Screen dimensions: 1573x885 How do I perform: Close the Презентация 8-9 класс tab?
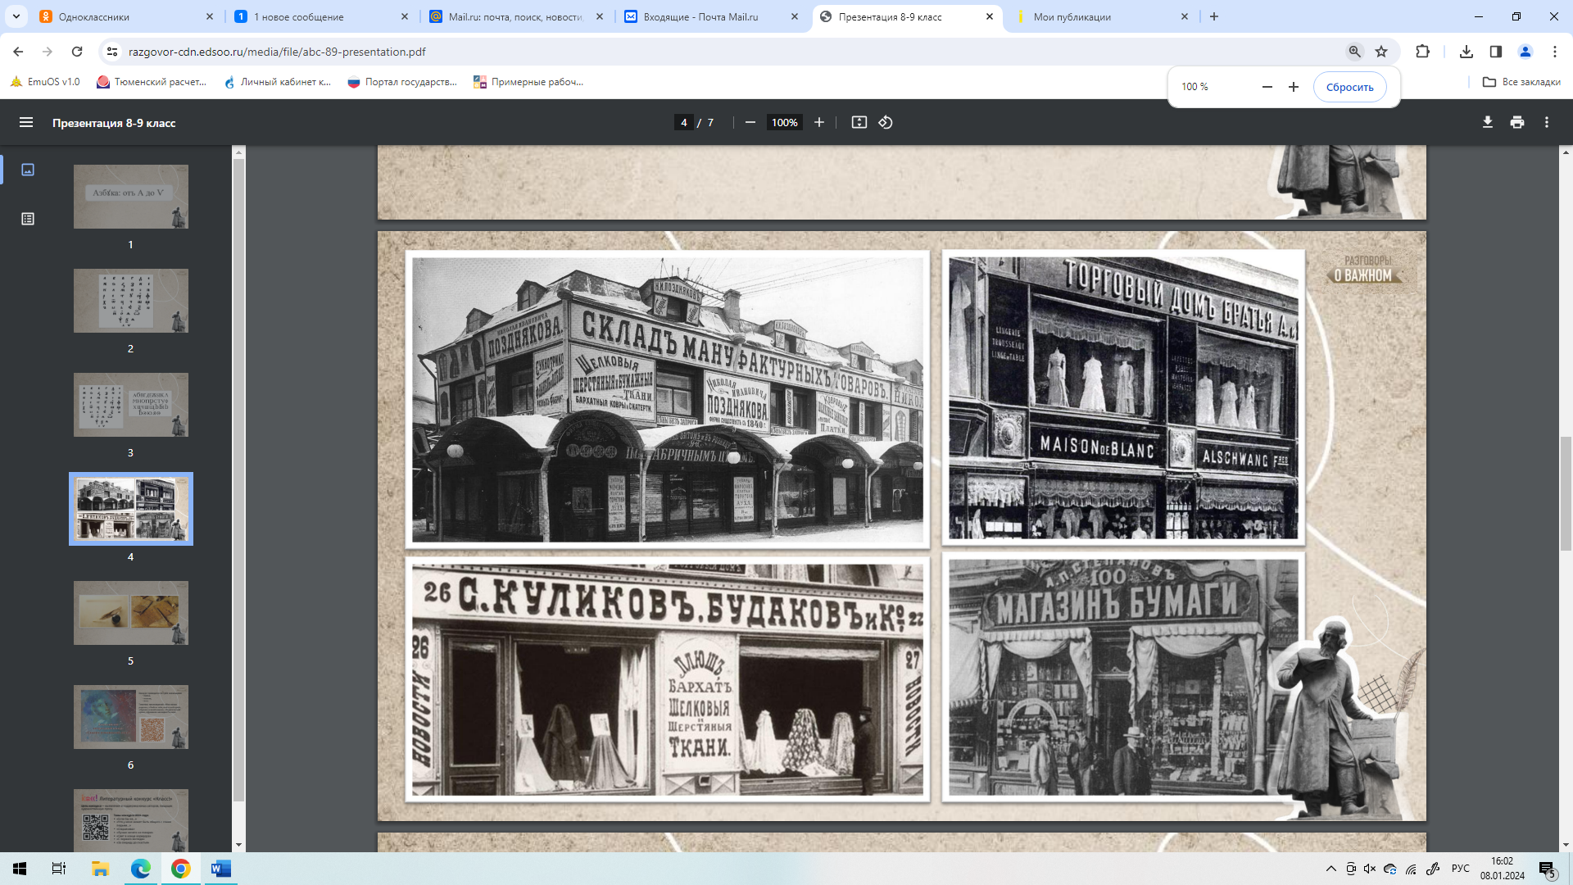pyautogui.click(x=989, y=16)
